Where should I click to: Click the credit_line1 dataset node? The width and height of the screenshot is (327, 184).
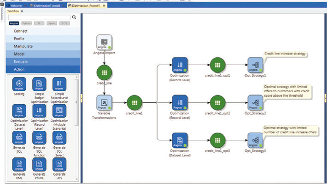coord(134,103)
